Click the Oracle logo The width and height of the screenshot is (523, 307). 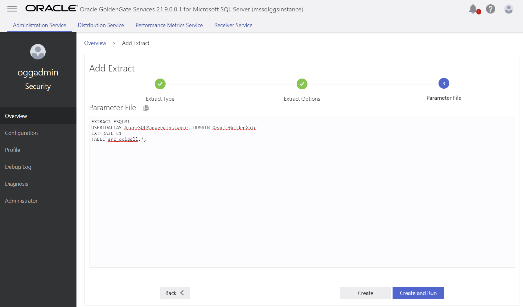pyautogui.click(x=50, y=8)
